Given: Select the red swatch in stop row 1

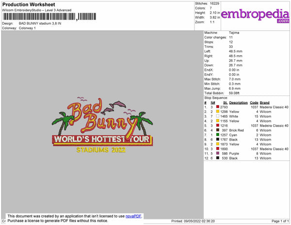Looking at the screenshot, I should click(x=218, y=107).
